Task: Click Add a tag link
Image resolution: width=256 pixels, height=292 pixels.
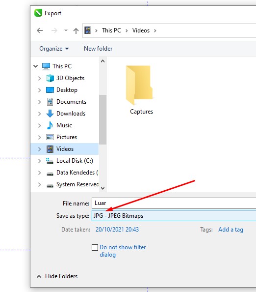Action: (x=230, y=230)
